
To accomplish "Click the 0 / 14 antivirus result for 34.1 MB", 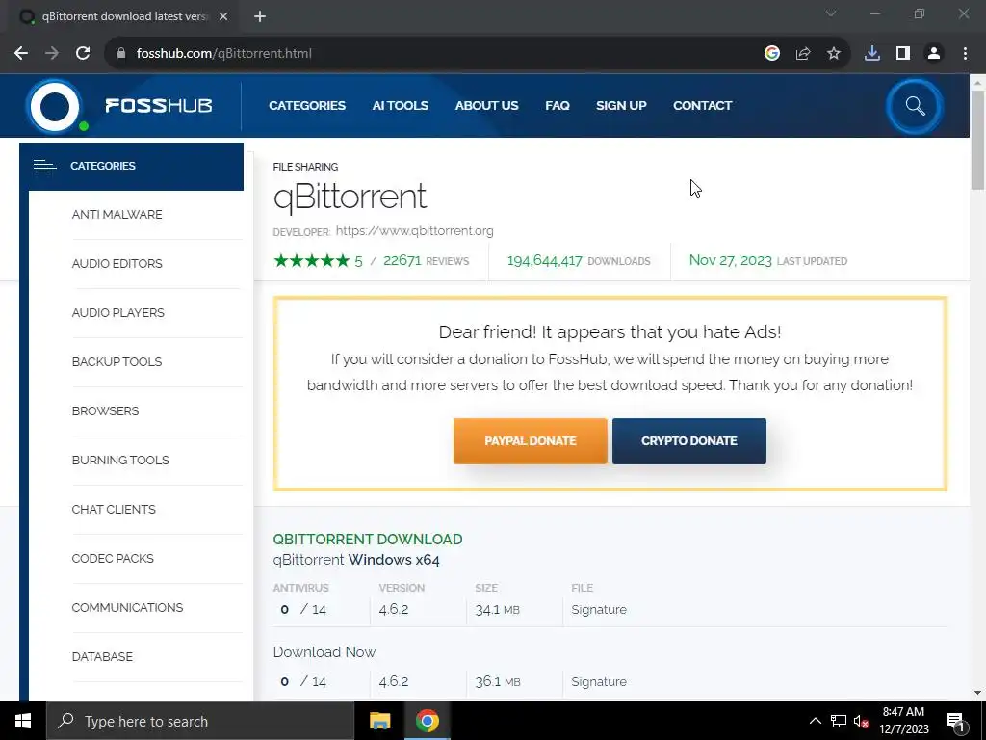I will pos(303,609).
